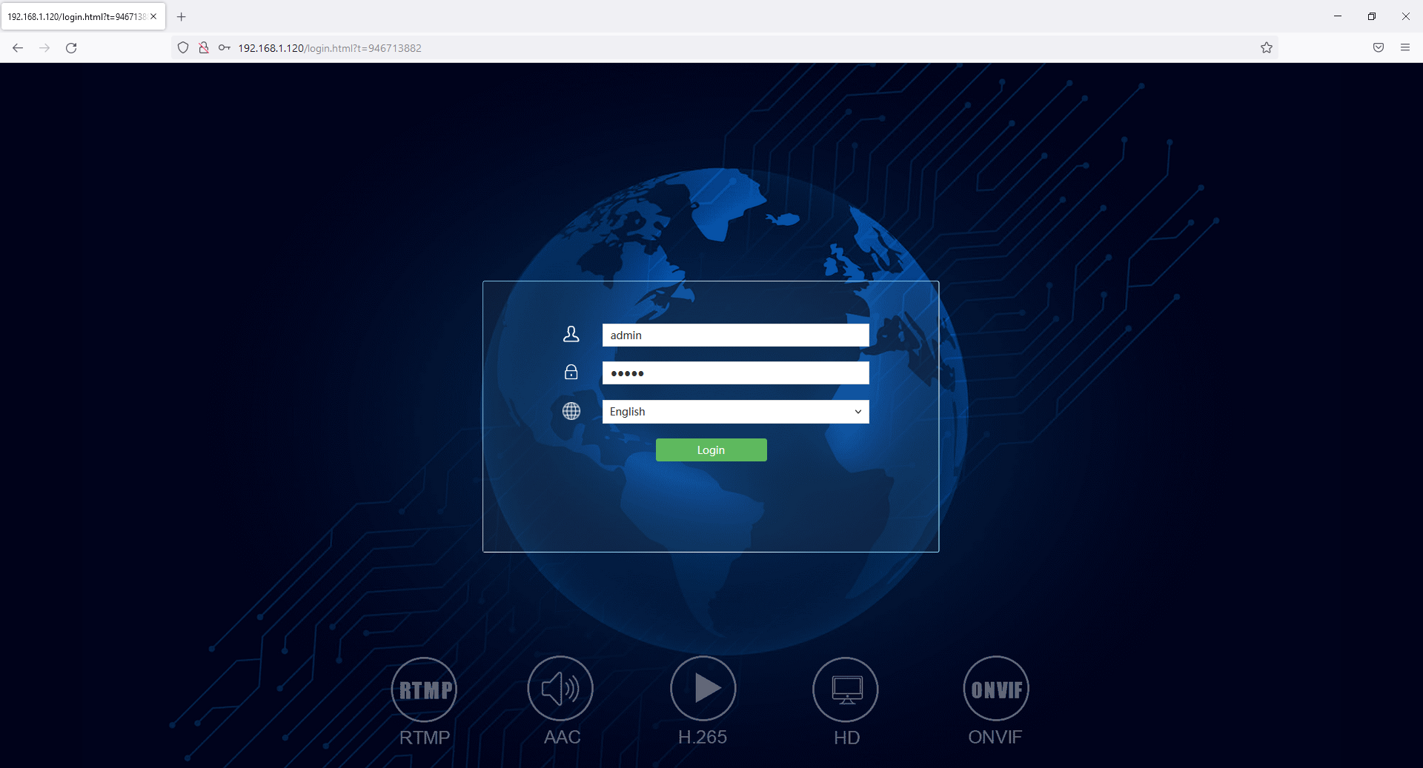The image size is (1423, 768).
Task: Click the RTMP circular icon
Action: click(x=424, y=689)
